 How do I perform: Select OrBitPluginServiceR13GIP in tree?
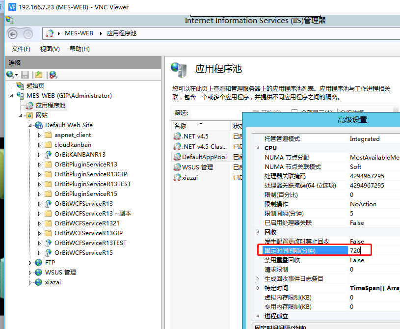point(91,174)
